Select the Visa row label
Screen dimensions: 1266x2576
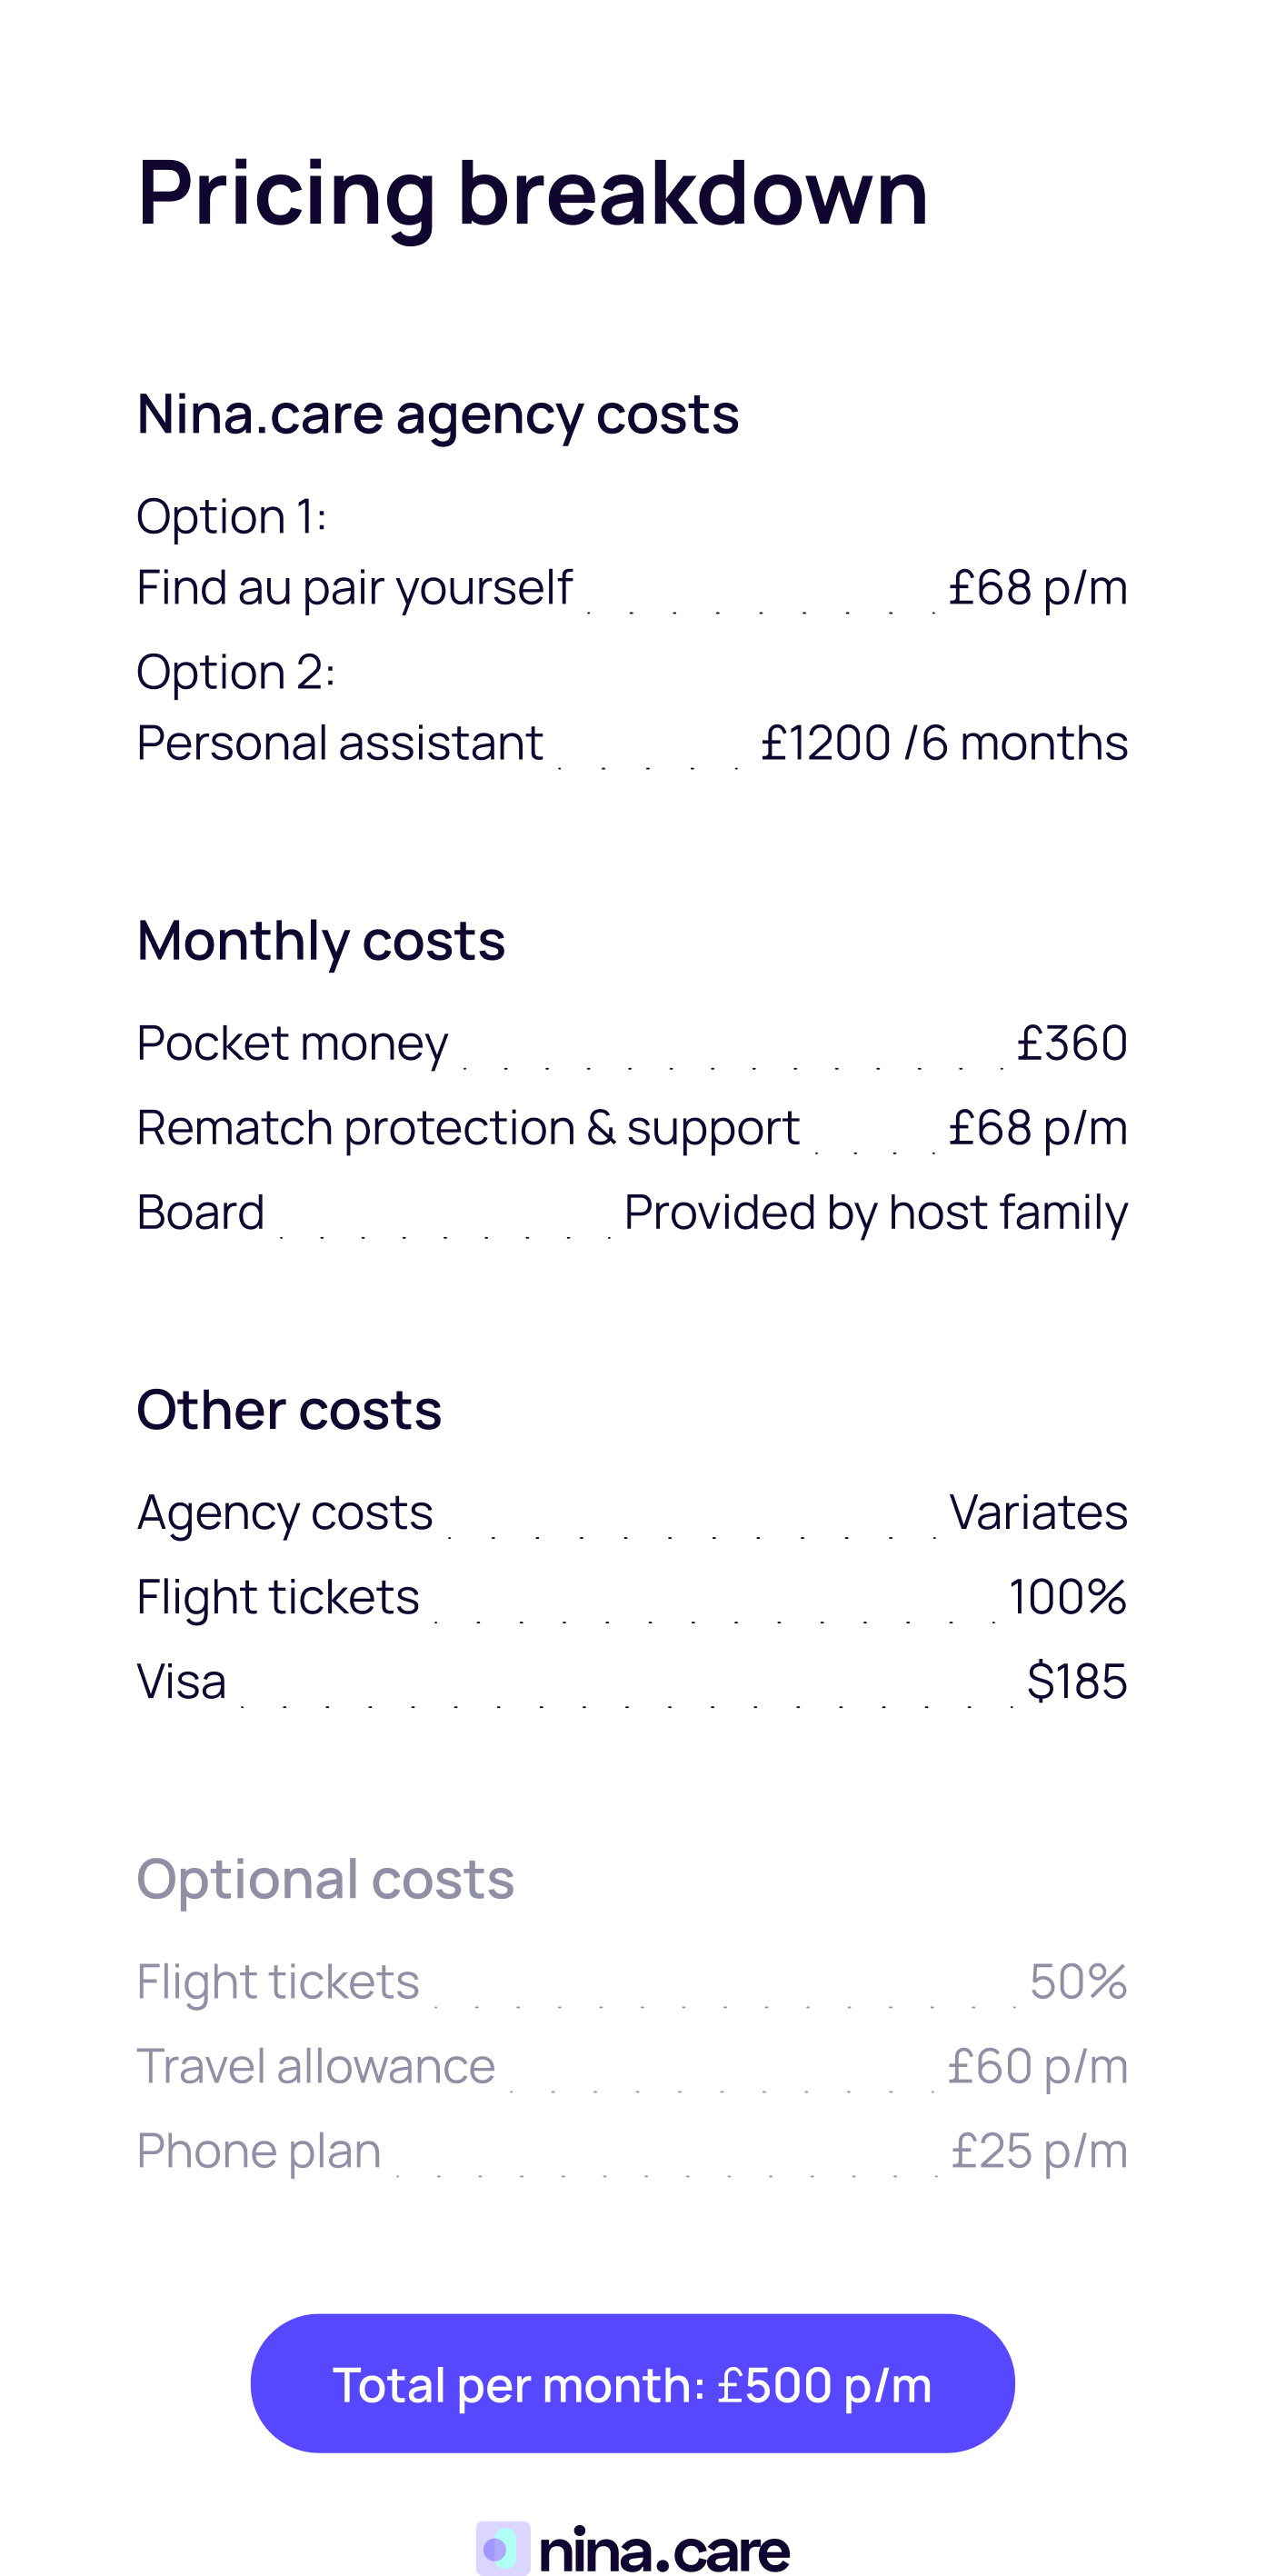pyautogui.click(x=181, y=1682)
